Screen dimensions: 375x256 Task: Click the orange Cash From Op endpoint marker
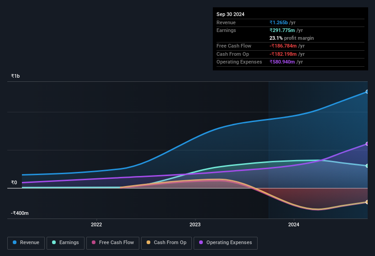[x=367, y=202]
